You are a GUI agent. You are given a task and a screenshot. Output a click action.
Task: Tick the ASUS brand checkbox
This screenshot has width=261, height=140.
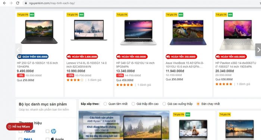point(21,131)
